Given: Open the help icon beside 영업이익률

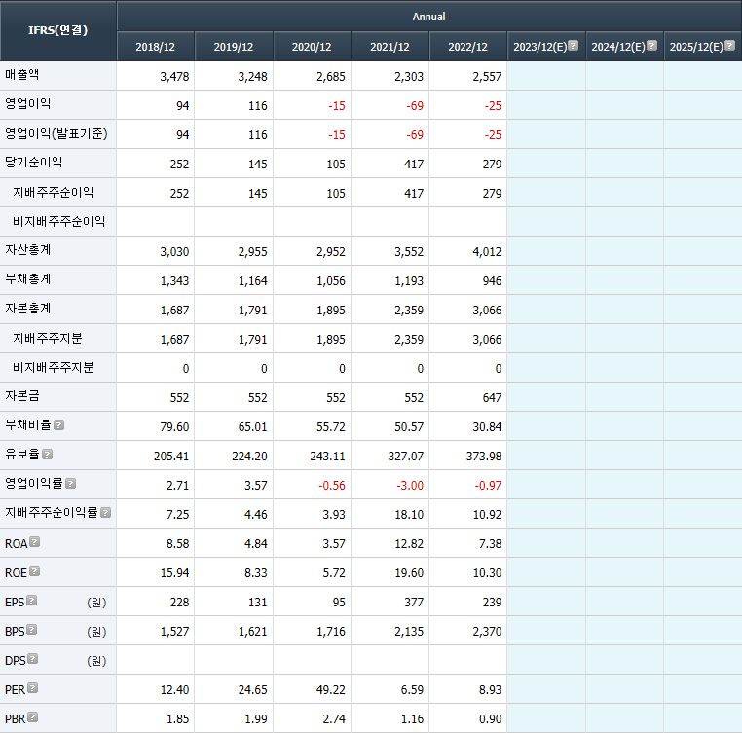Looking at the screenshot, I should click(70, 483).
